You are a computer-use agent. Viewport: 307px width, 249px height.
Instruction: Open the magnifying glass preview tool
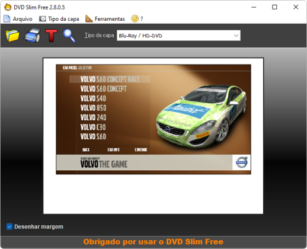click(69, 36)
